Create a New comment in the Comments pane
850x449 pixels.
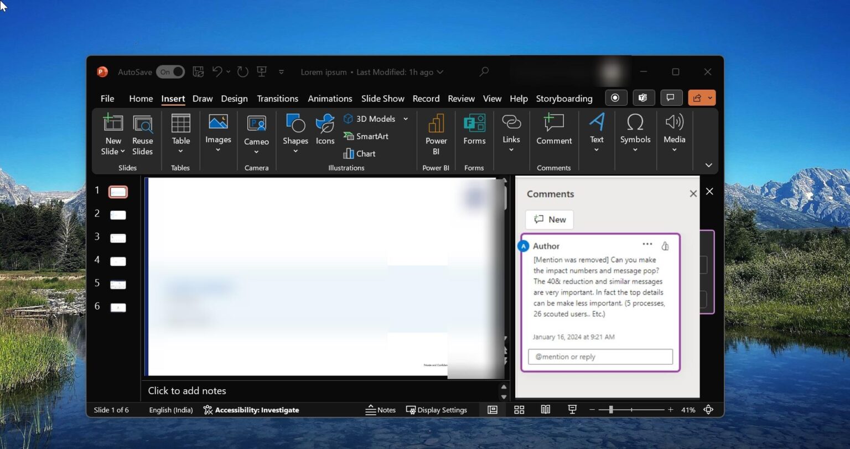coord(548,219)
